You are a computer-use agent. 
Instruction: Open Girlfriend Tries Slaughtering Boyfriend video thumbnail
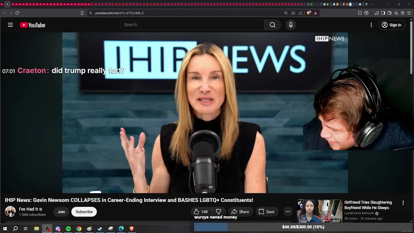click(320, 212)
